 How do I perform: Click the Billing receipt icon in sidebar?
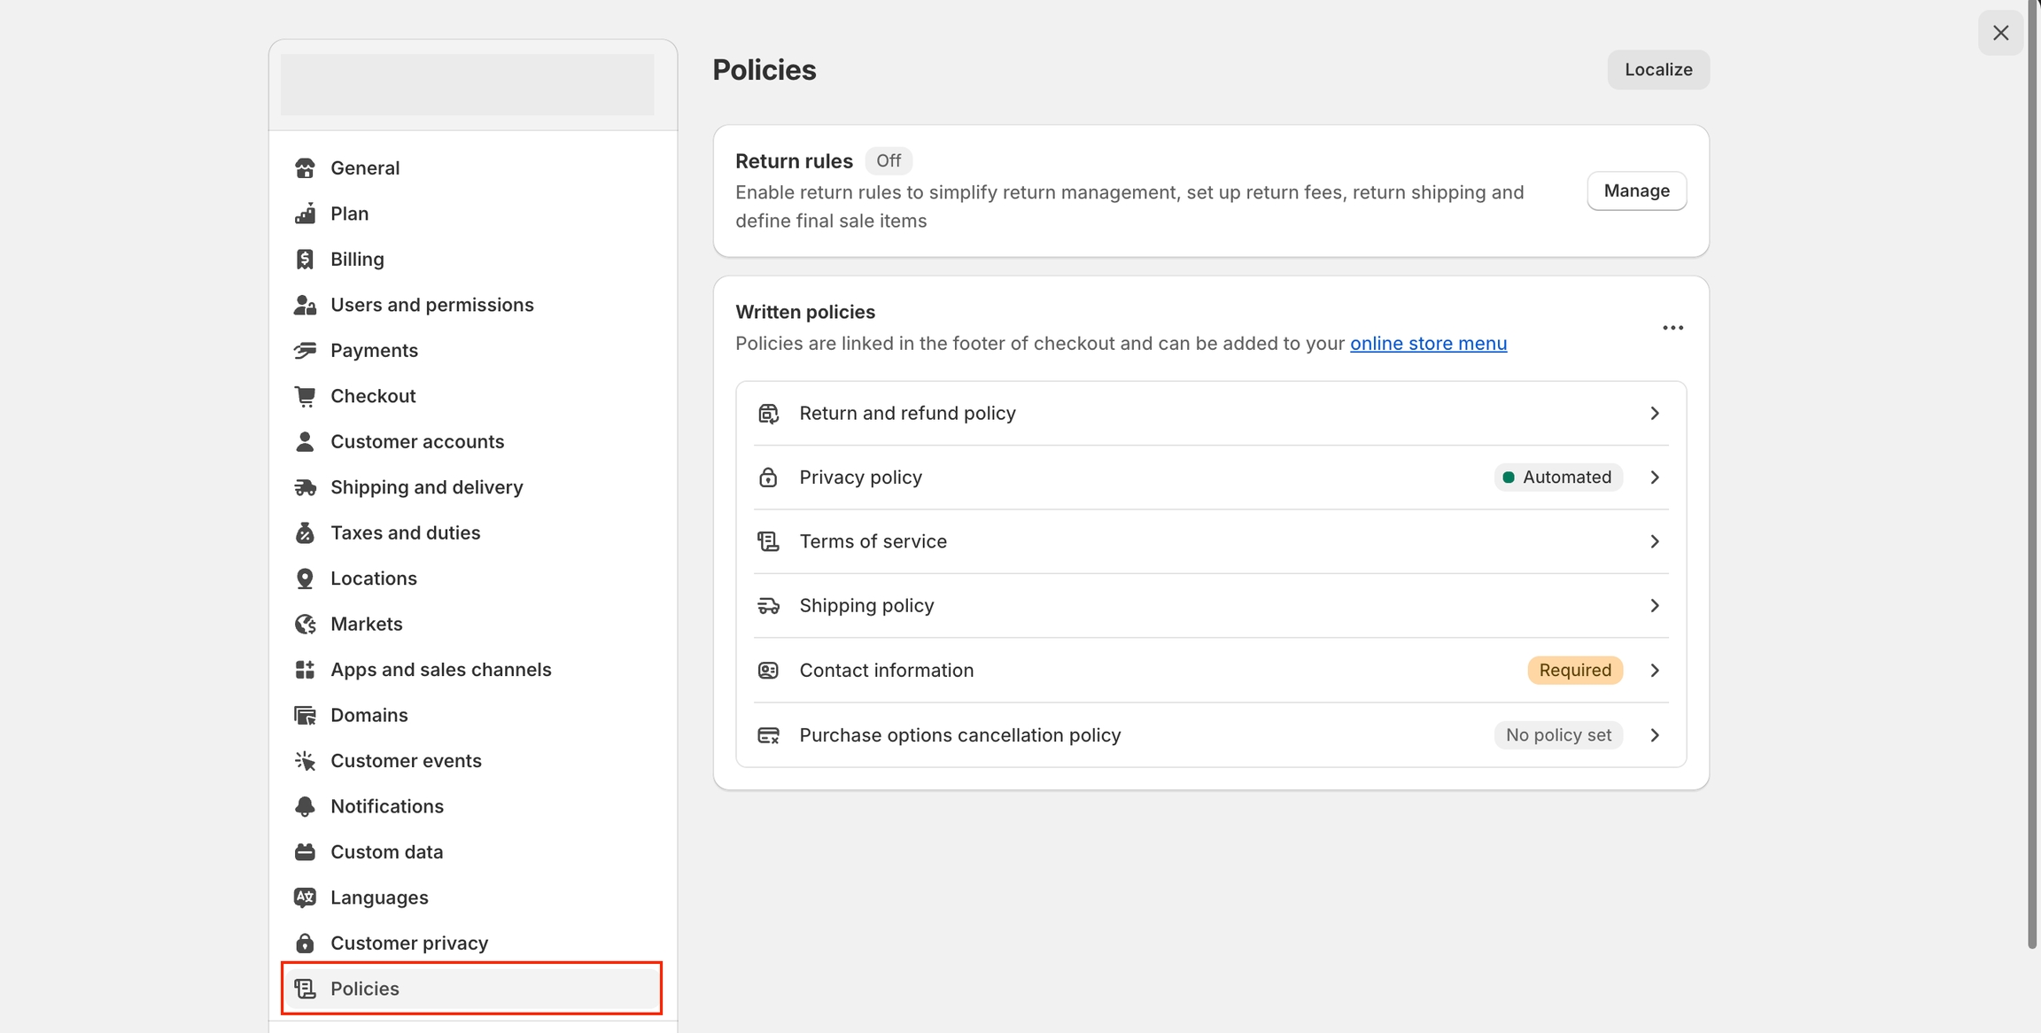tap(305, 259)
